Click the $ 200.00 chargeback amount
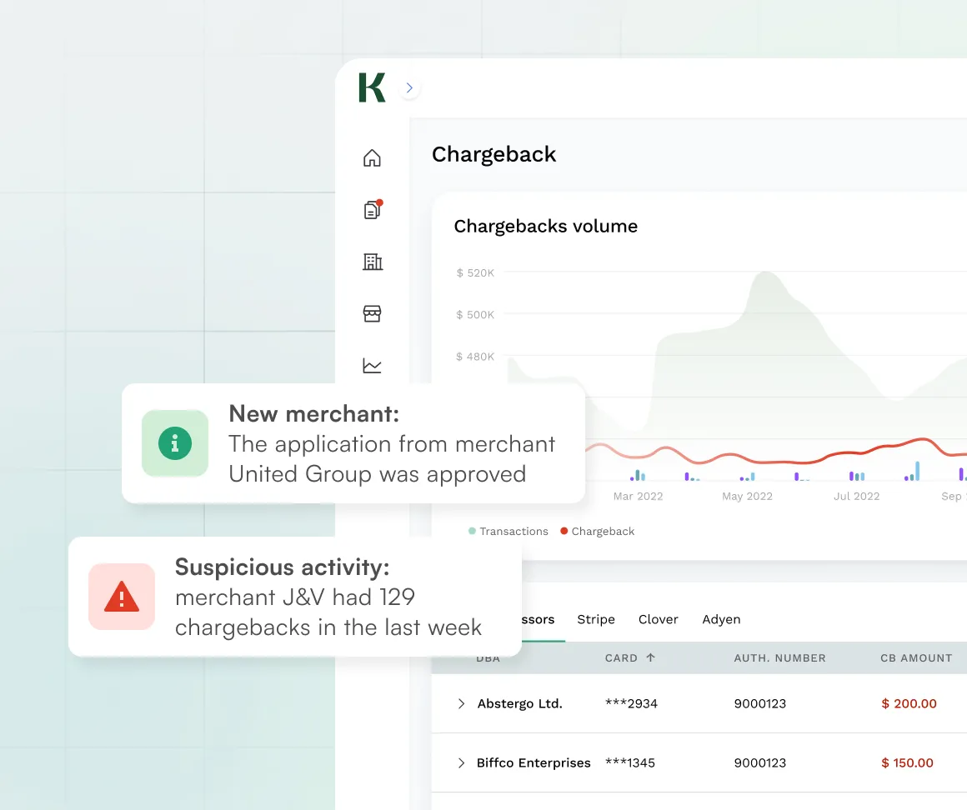This screenshot has height=810, width=967. (x=909, y=704)
